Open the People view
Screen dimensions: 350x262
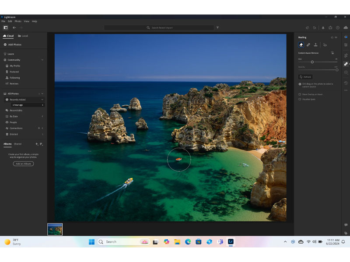pos(11,122)
